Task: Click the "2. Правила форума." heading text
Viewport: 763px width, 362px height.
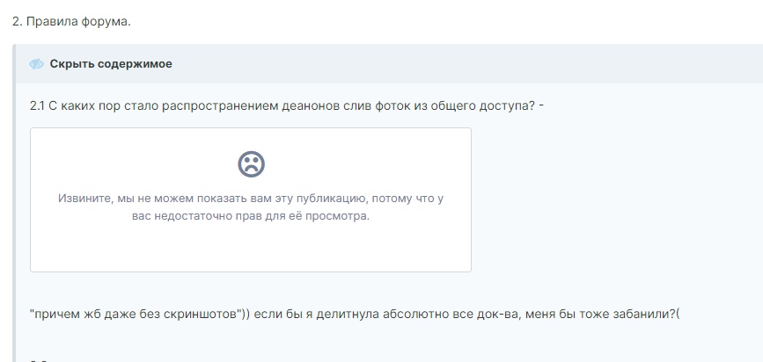Action: 71,22
